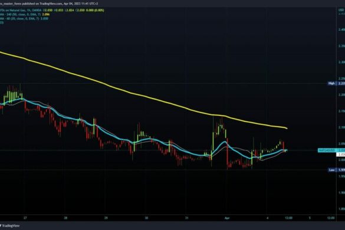This screenshot has width=345, height=230.
Task: Click the TradingView logo at bottom left
Action: point(9,226)
